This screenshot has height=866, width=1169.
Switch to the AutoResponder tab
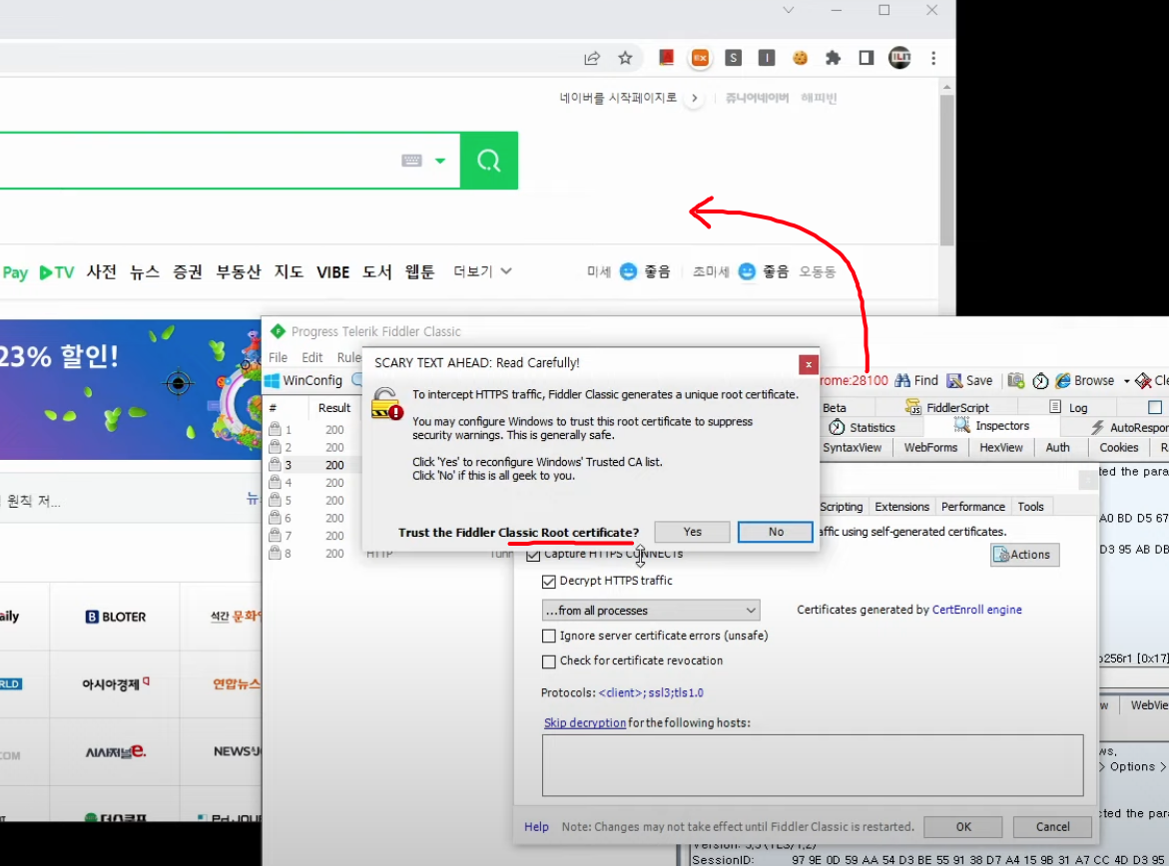[x=1129, y=427]
